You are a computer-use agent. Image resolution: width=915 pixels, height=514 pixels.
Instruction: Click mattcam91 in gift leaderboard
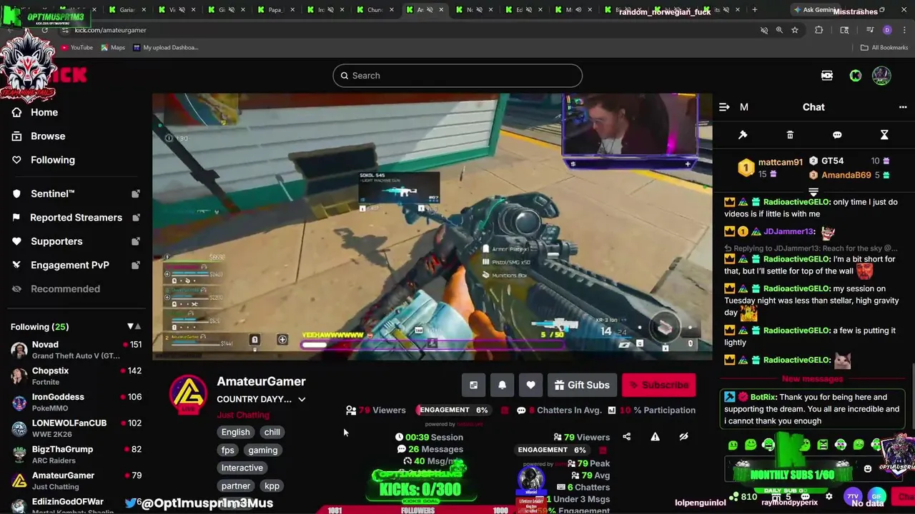tap(780, 162)
